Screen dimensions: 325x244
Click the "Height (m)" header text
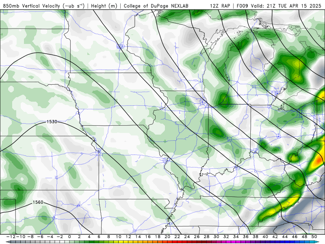pos(104,6)
